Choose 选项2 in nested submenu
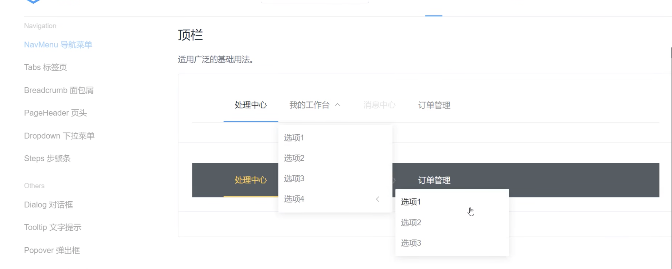Image resolution: width=672 pixels, height=269 pixels. coord(452,222)
